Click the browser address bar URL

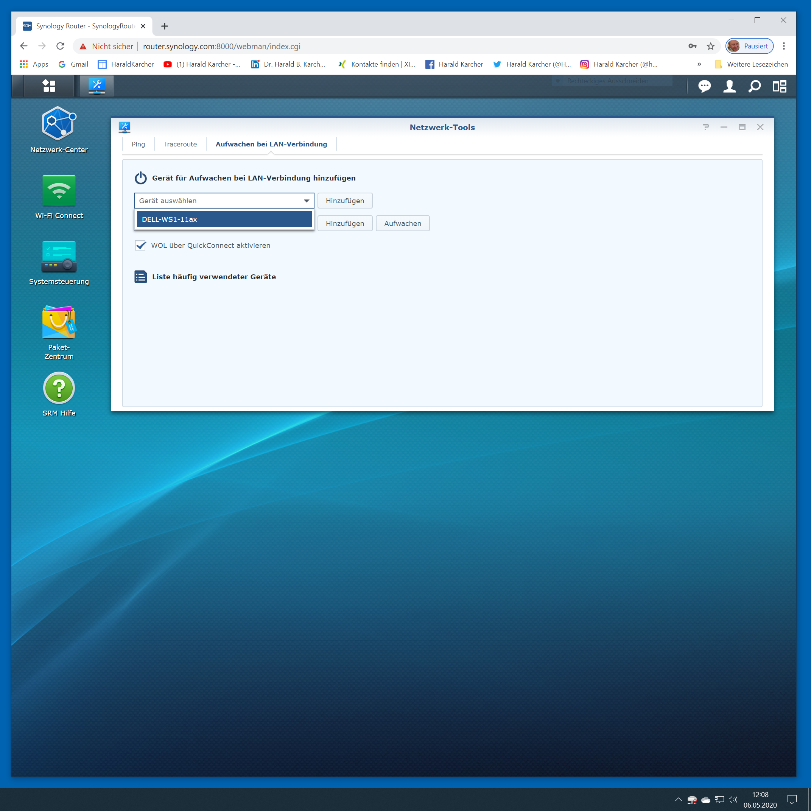[x=222, y=46]
